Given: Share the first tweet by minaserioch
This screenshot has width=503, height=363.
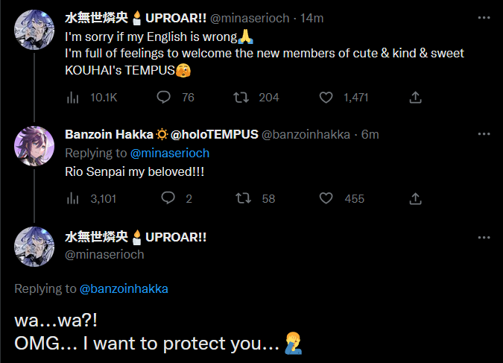Looking at the screenshot, I should click(x=416, y=98).
